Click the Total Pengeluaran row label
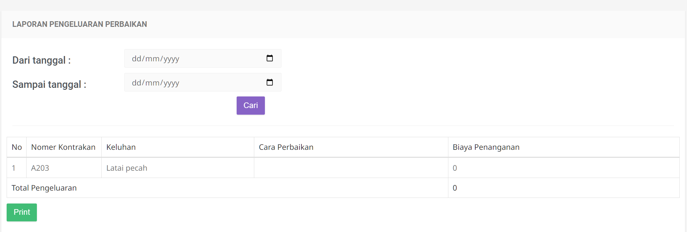Image resolution: width=687 pixels, height=232 pixels. 44,188
